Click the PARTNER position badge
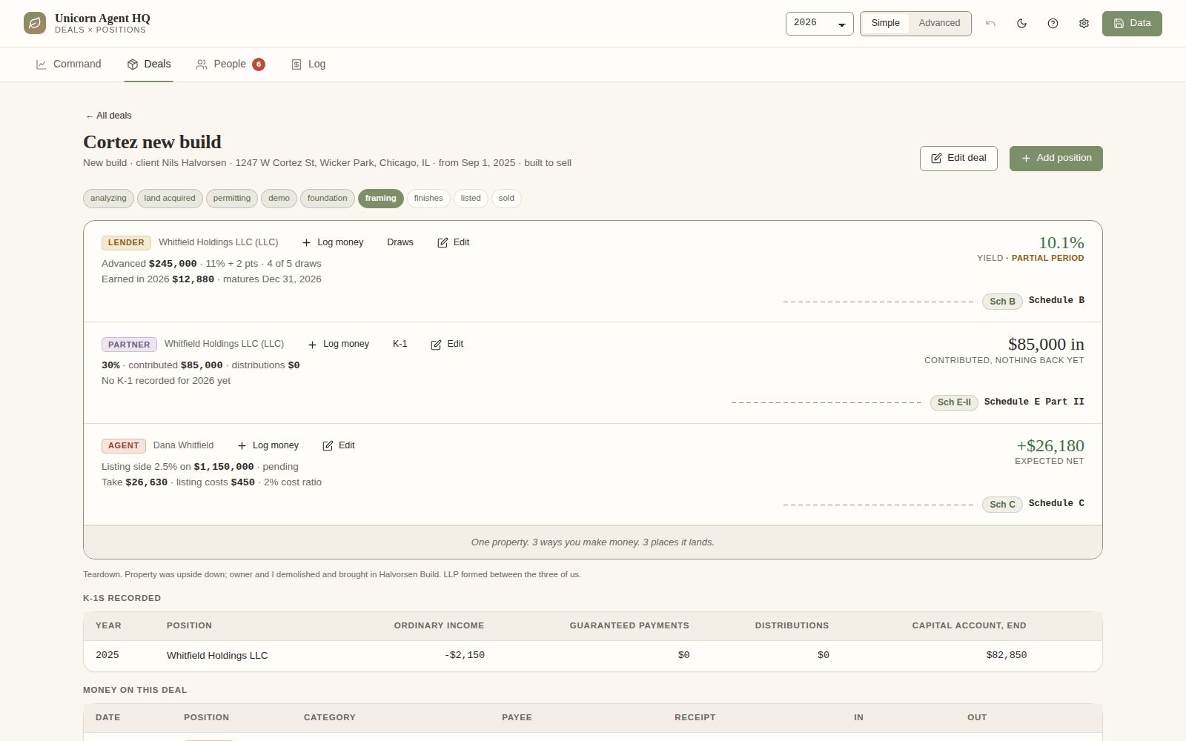Screen dimensions: 1186x741 [129, 345]
